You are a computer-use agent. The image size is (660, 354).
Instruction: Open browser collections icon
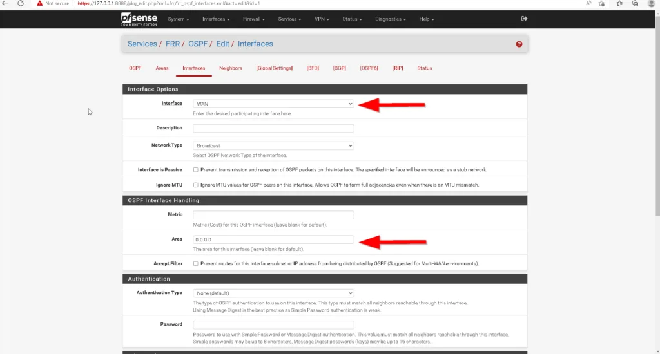[x=635, y=3]
